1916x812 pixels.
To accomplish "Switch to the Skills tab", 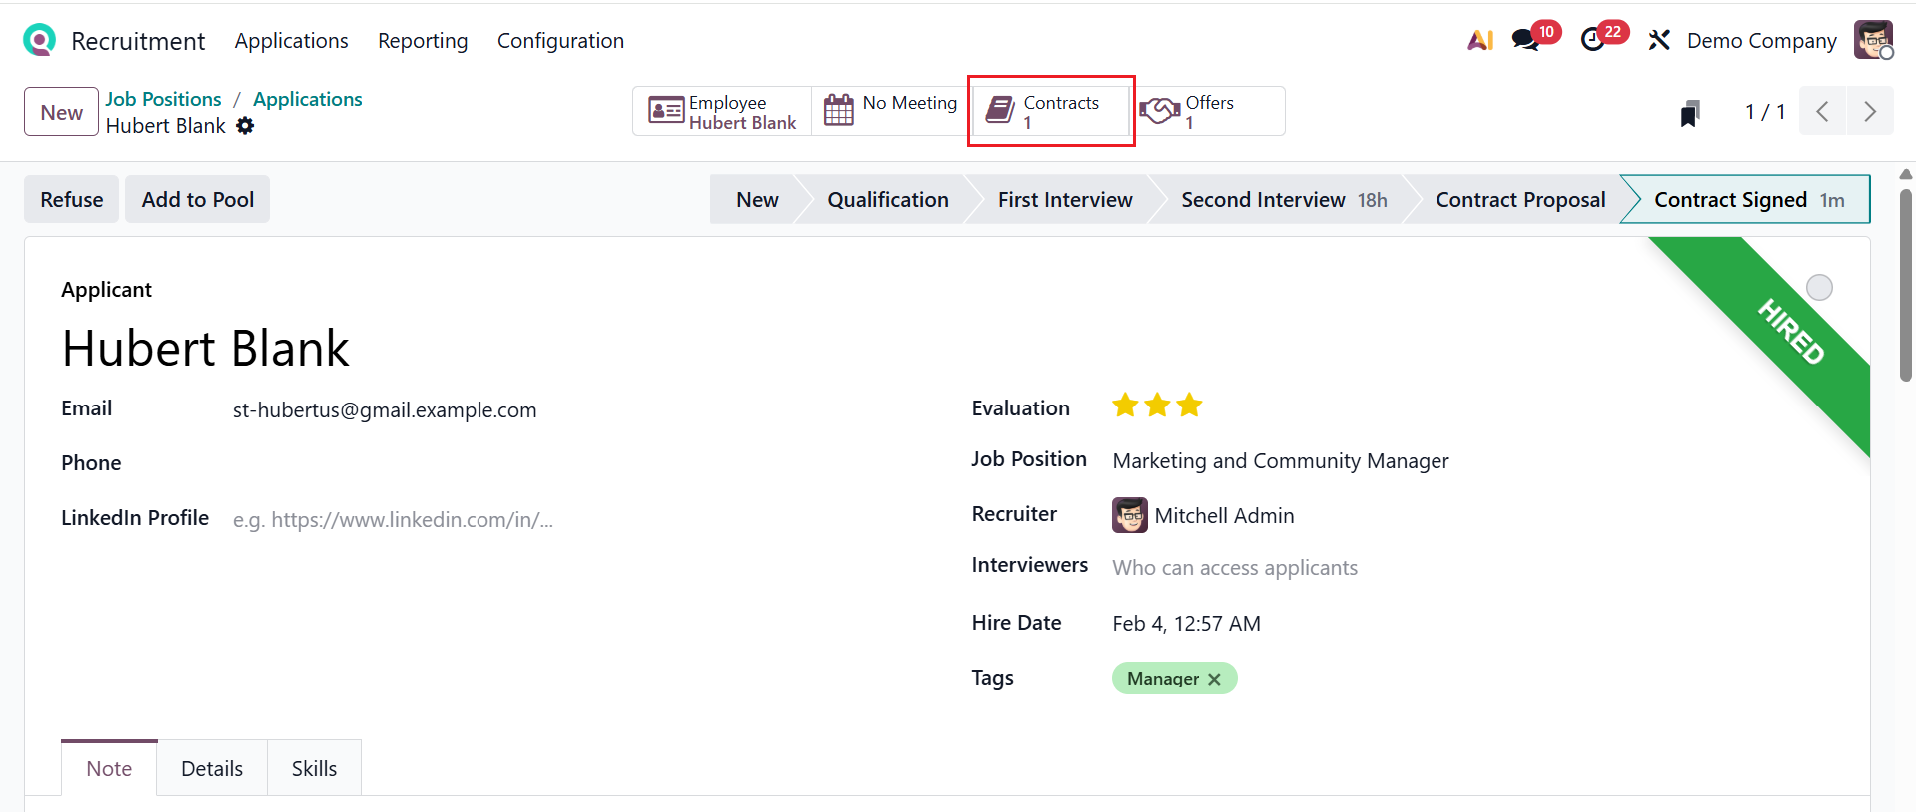I will [x=314, y=769].
